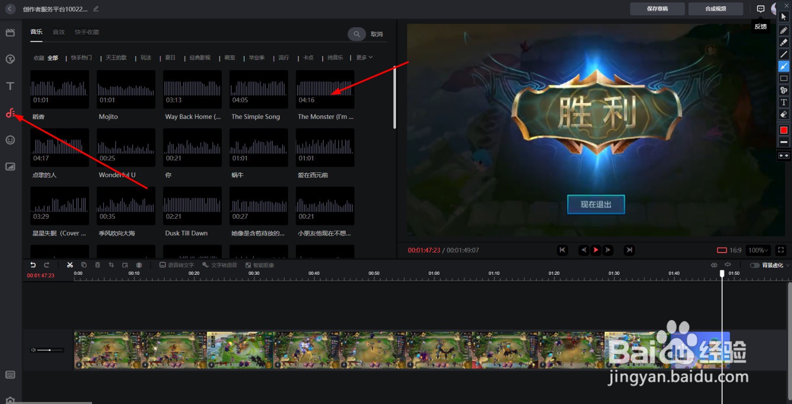Edit the project title with pencil icon
The width and height of the screenshot is (792, 404).
[x=96, y=9]
